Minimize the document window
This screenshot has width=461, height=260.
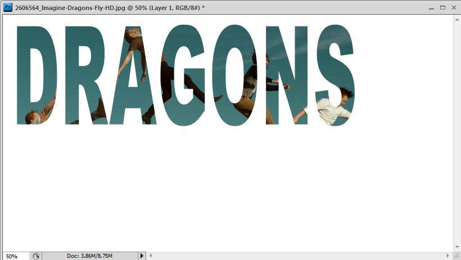tap(431, 8)
